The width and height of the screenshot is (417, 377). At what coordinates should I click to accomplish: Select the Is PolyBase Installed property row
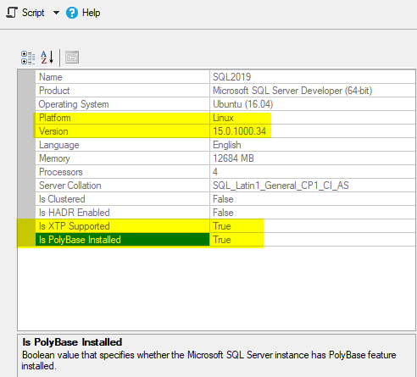(225, 240)
